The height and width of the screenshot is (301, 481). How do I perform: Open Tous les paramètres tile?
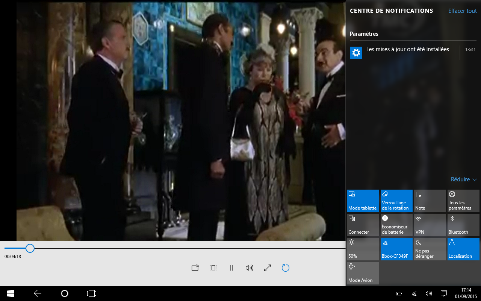coord(463,201)
